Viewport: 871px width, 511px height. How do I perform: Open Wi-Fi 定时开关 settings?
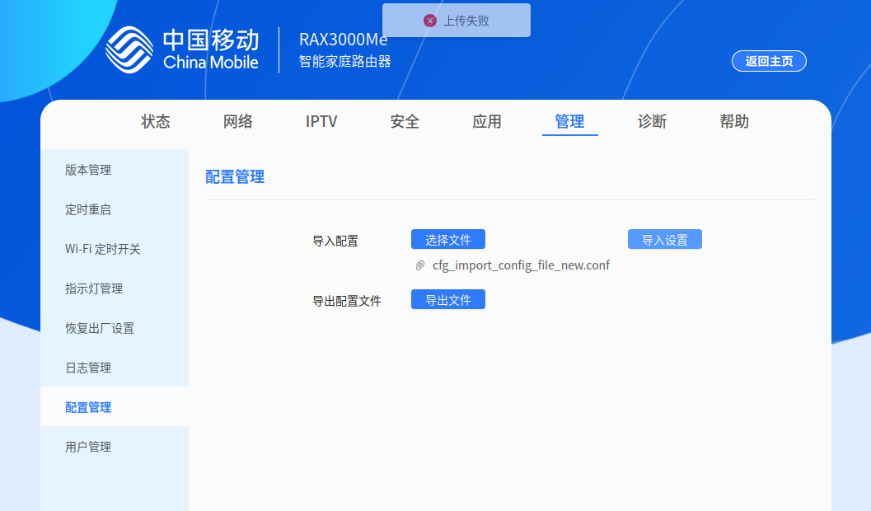tap(101, 249)
